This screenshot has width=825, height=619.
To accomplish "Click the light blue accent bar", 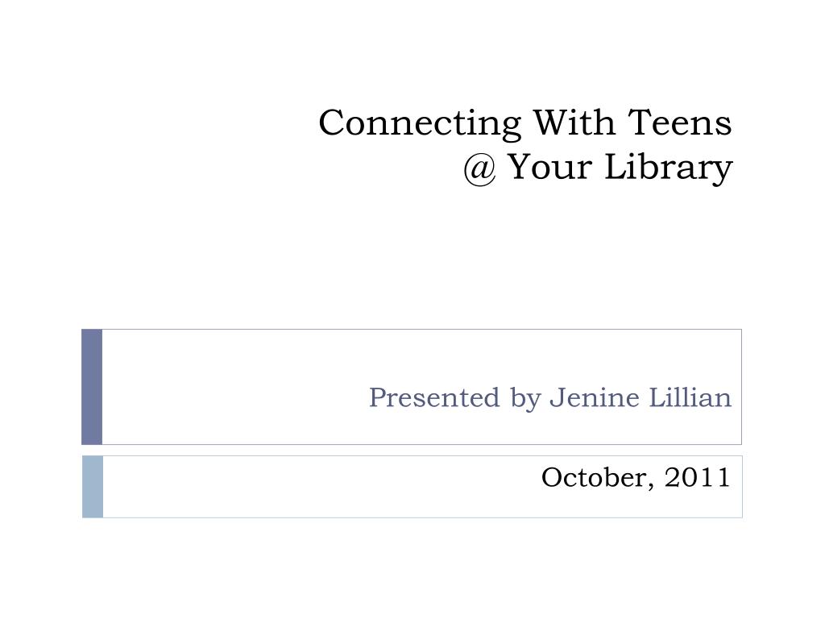I will point(93,487).
